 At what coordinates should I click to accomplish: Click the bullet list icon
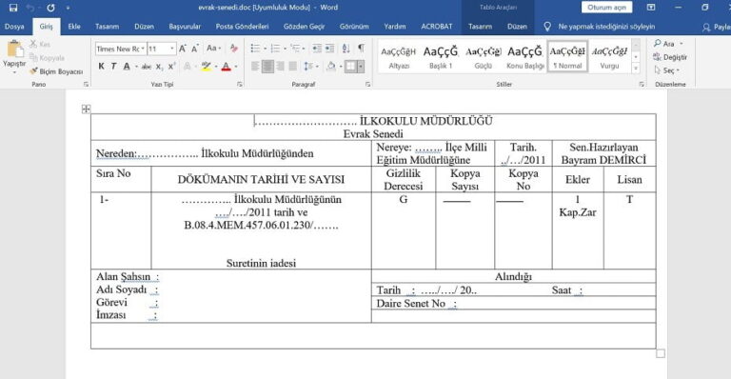(x=255, y=49)
